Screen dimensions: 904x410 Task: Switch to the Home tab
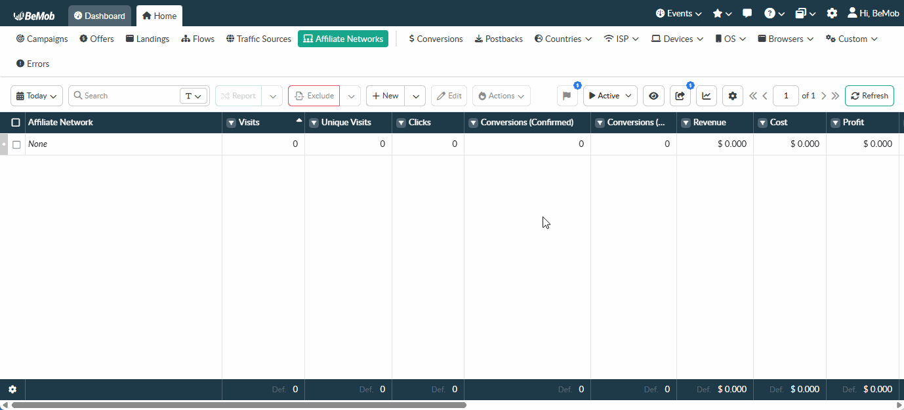click(x=159, y=16)
